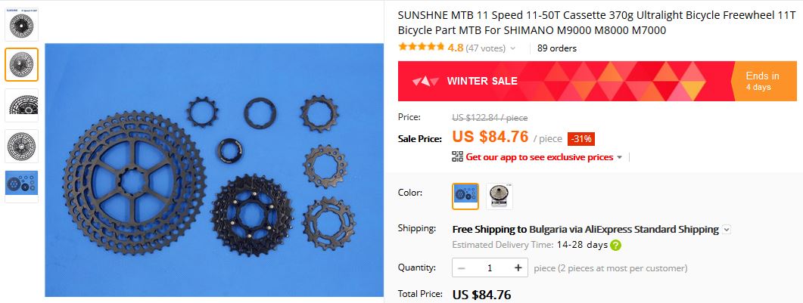
Task: View the third half-cassette thumbnail
Action: coord(21,105)
